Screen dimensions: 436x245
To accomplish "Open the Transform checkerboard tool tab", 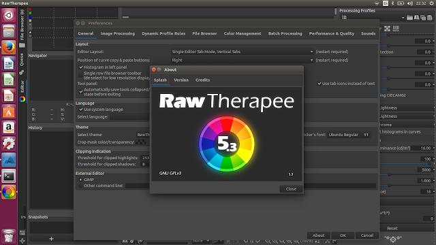I will [387, 29].
